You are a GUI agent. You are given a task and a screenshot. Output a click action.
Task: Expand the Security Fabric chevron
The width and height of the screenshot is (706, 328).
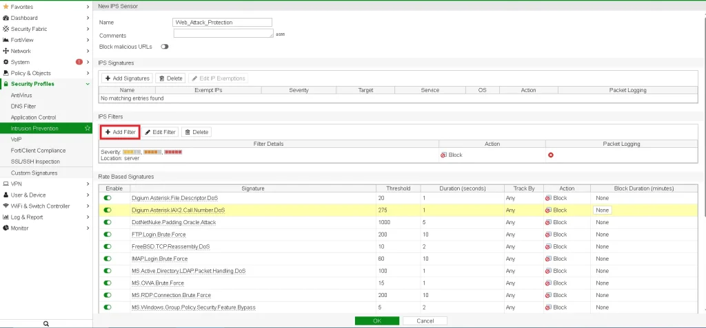coord(88,29)
